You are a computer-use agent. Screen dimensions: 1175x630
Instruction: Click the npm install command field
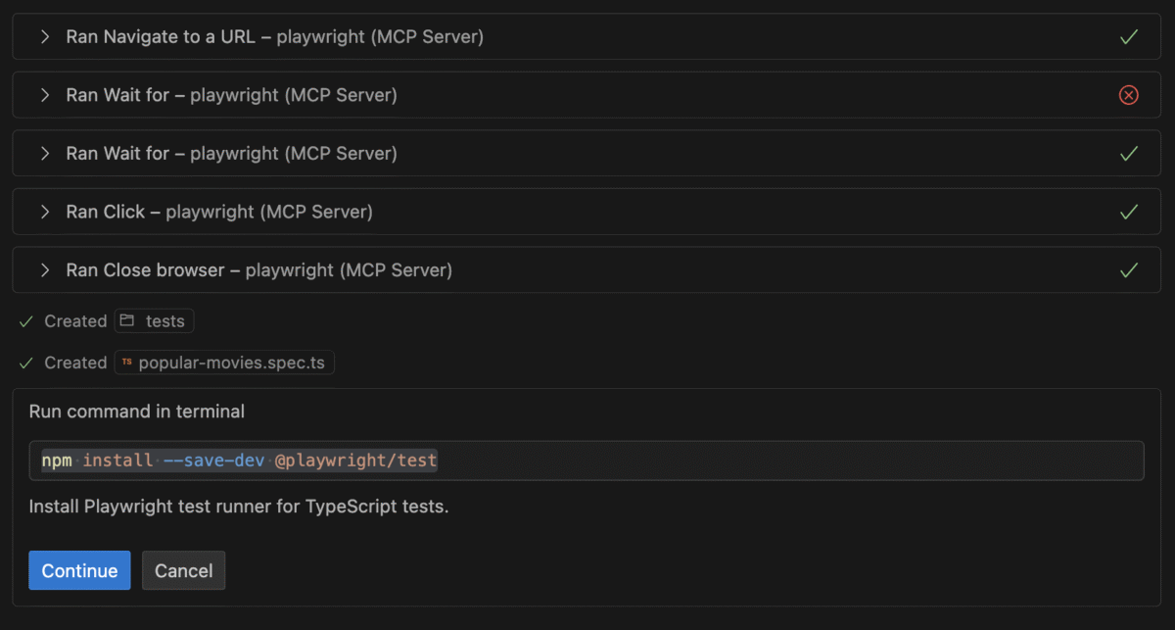click(587, 460)
